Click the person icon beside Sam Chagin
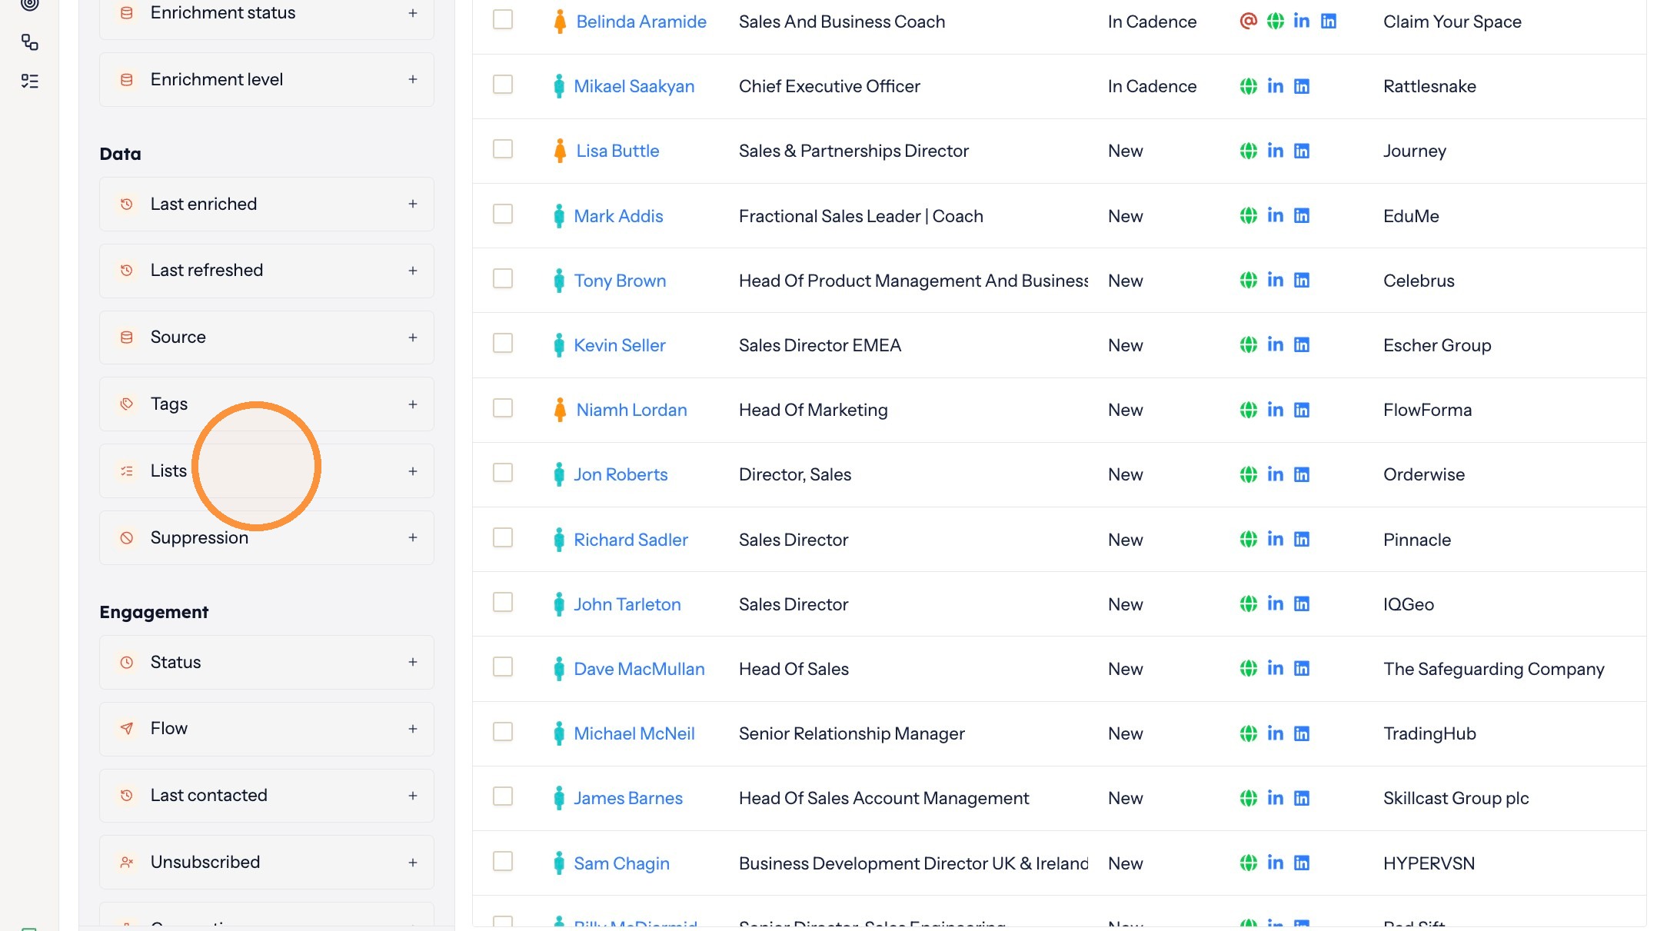Viewport: 1667px width, 931px height. point(559,863)
